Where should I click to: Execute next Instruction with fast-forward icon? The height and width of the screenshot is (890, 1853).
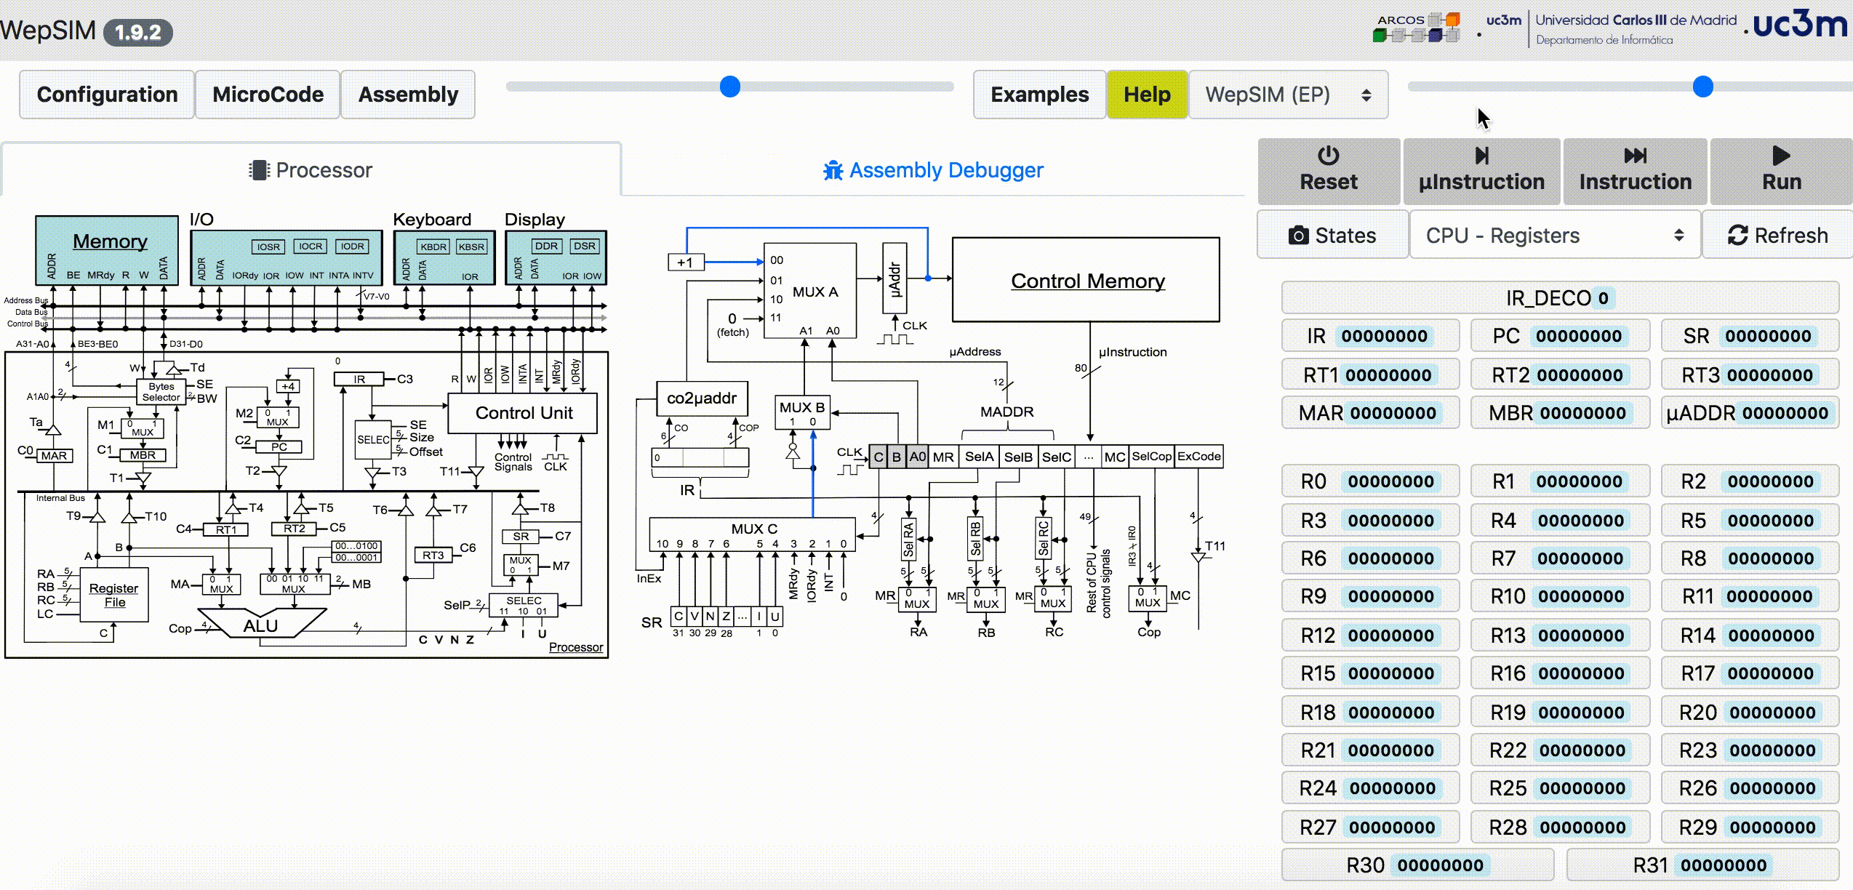tap(1635, 156)
